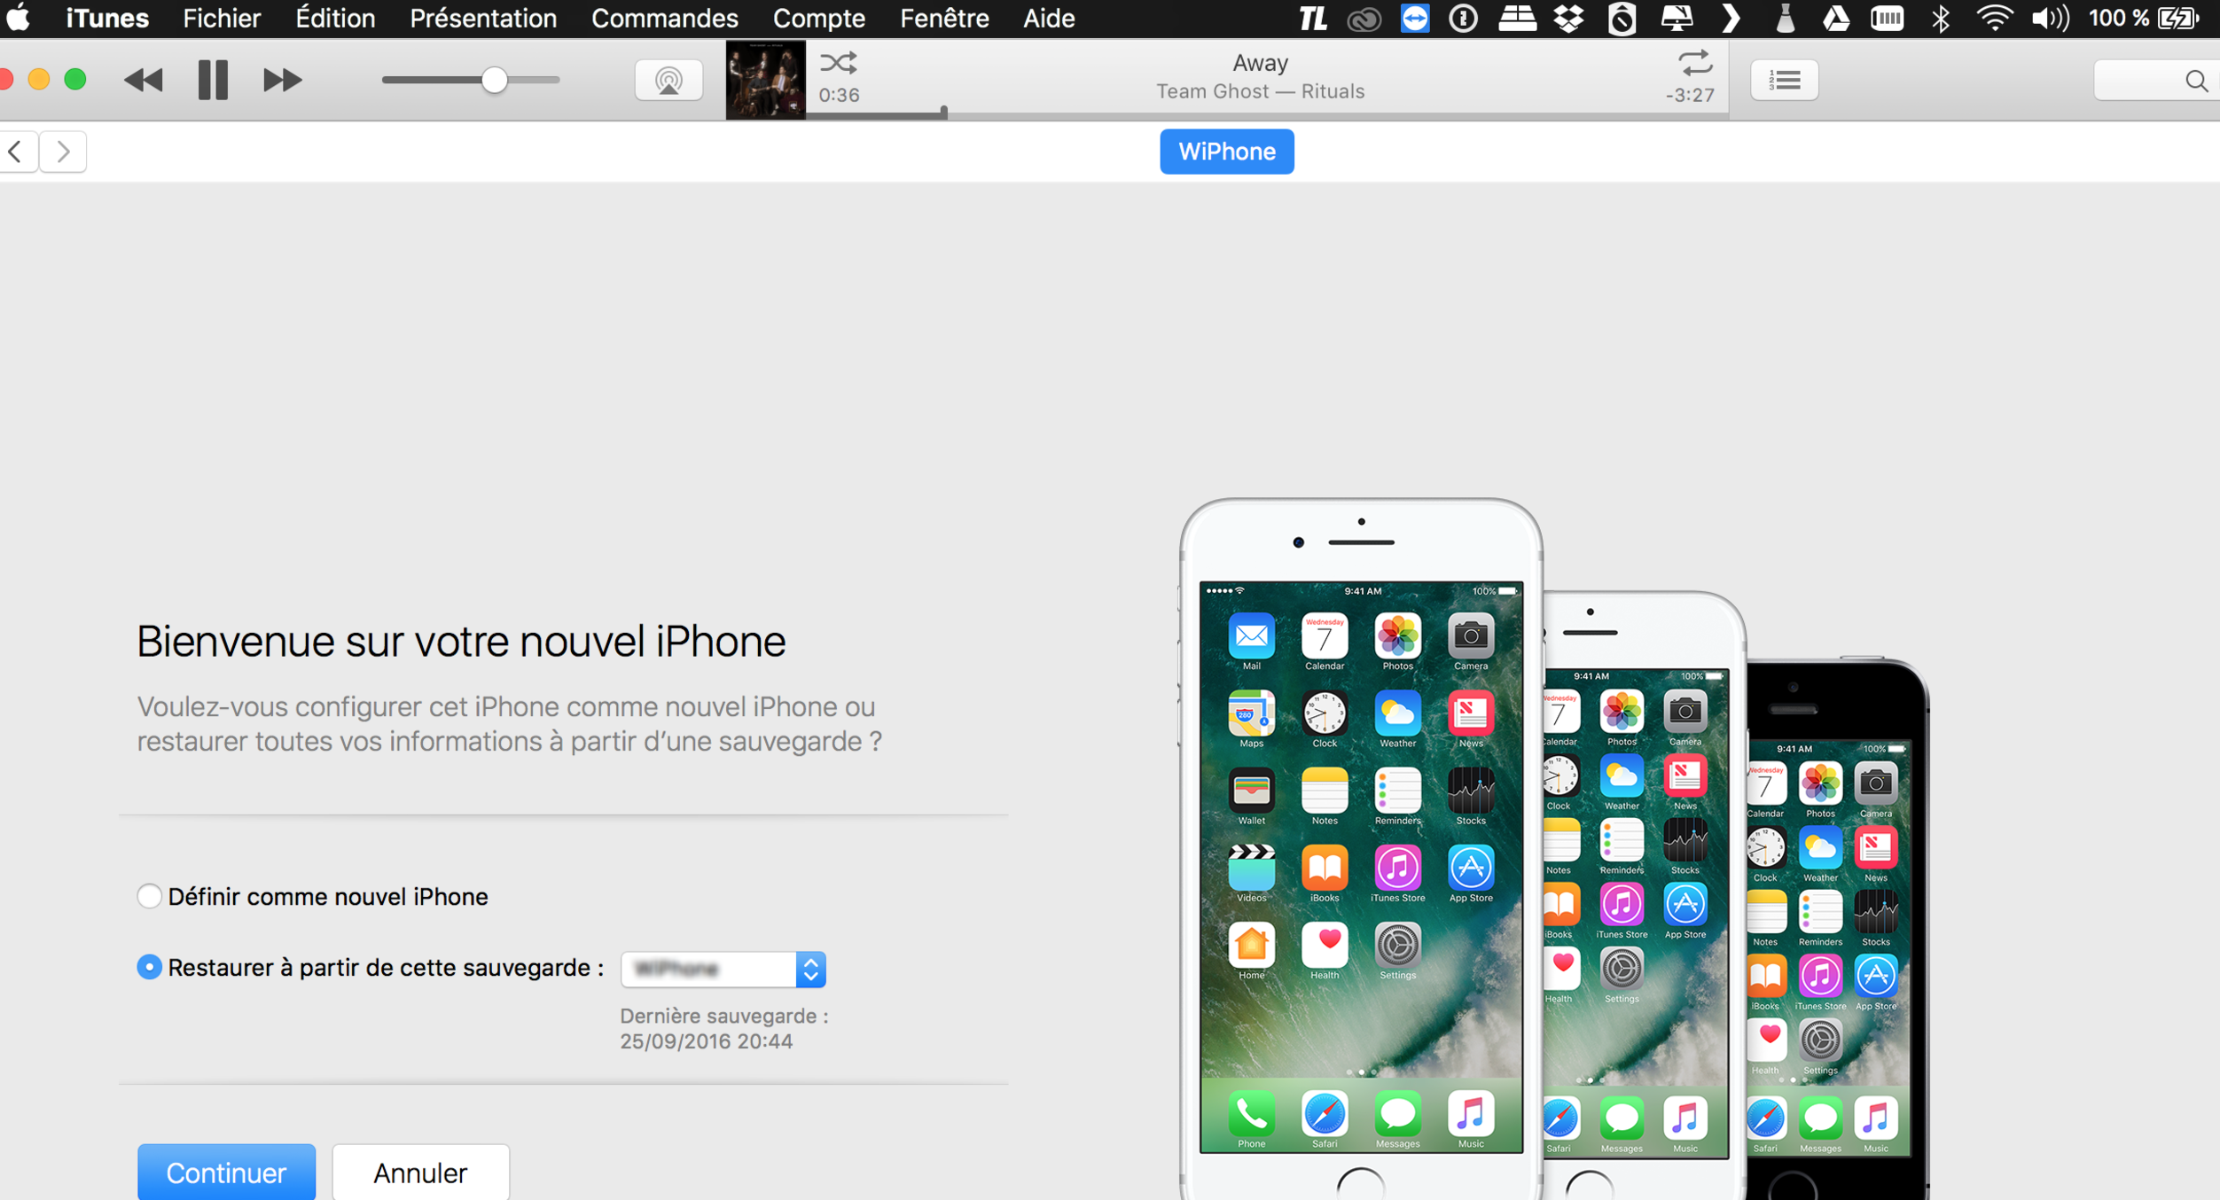Open the Fenêtre menu
This screenshot has width=2220, height=1200.
coord(944,18)
